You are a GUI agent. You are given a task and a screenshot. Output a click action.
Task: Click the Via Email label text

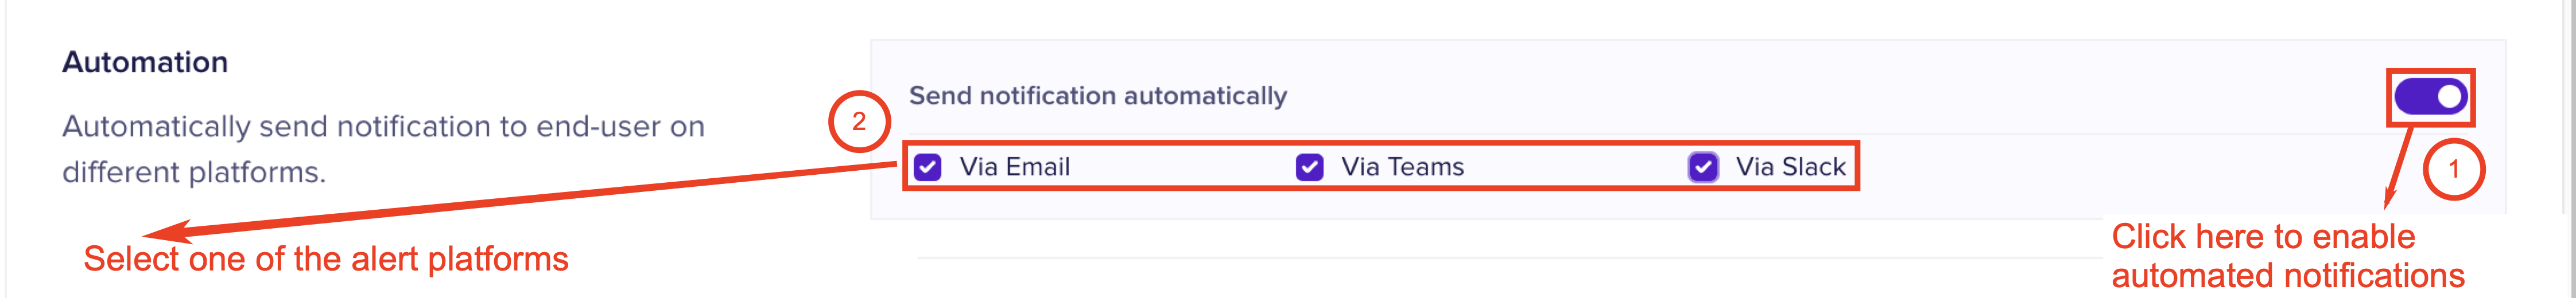[x=1014, y=167]
